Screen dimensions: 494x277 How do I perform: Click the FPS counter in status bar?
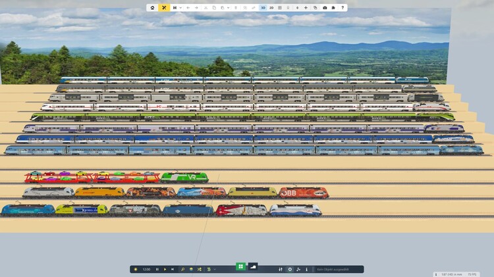[x=472, y=274]
